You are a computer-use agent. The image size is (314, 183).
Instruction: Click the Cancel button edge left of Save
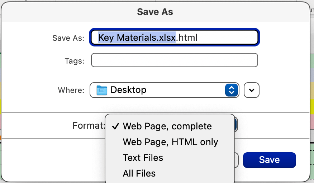click(237, 160)
